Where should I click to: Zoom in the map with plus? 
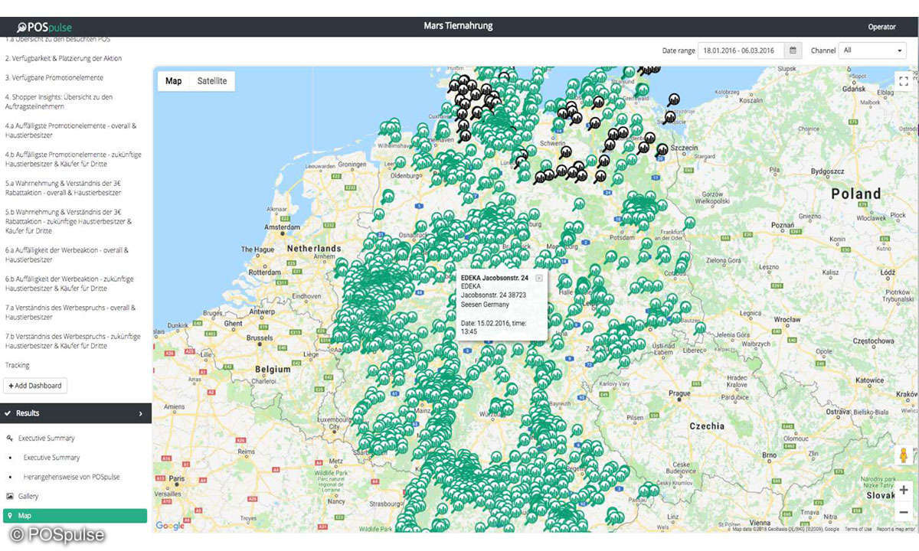(904, 490)
